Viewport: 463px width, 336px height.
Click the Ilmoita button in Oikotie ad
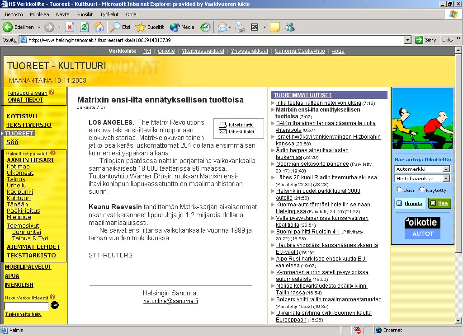(x=410, y=203)
